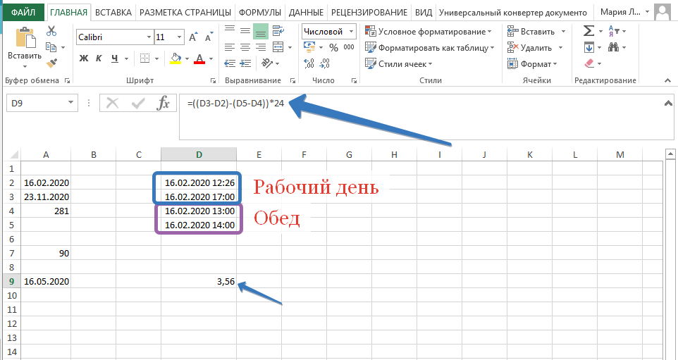The width and height of the screenshot is (678, 360).
Task: Increase indent icon
Action: tap(245, 63)
